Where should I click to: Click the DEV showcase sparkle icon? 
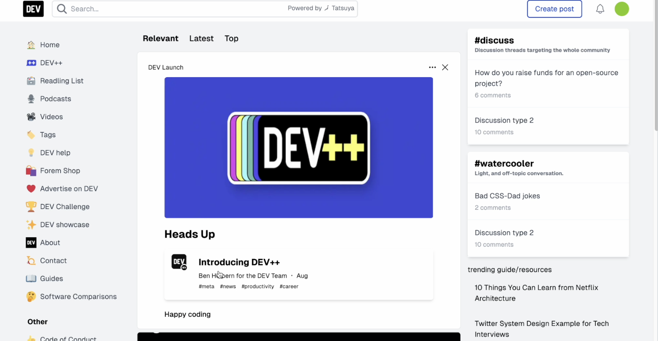click(x=31, y=225)
